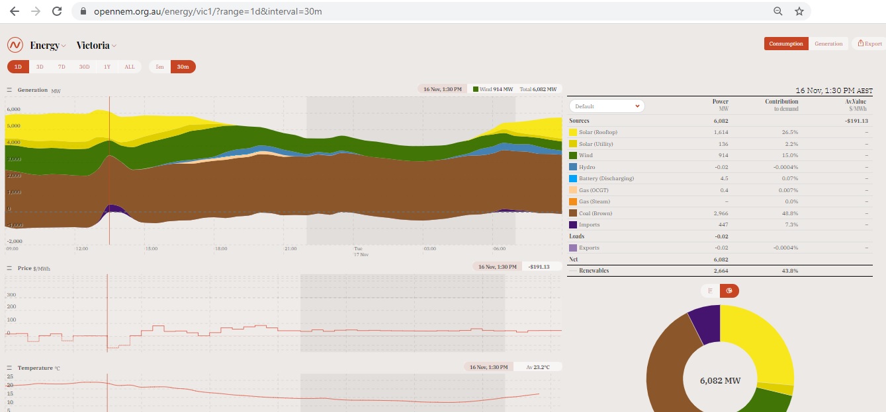Go back using the browser back arrow
The height and width of the screenshot is (412, 886).
[x=14, y=11]
